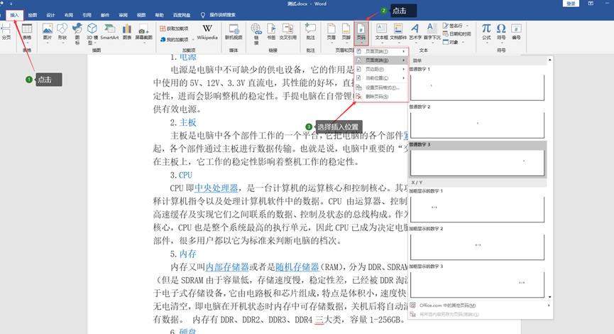Expand the 签名行 dropdown arrow
This screenshot has width=614, height=334.
(467, 26)
